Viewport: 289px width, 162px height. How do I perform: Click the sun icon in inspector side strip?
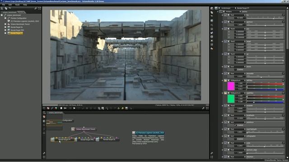point(212,41)
